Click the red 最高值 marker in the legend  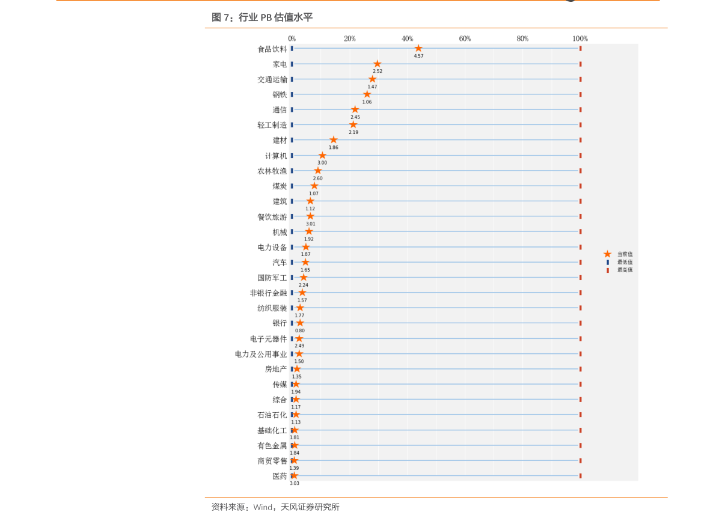(607, 270)
